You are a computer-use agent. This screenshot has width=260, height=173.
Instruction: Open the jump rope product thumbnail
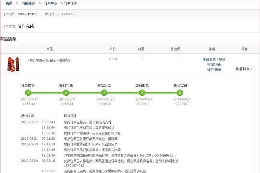13,64
